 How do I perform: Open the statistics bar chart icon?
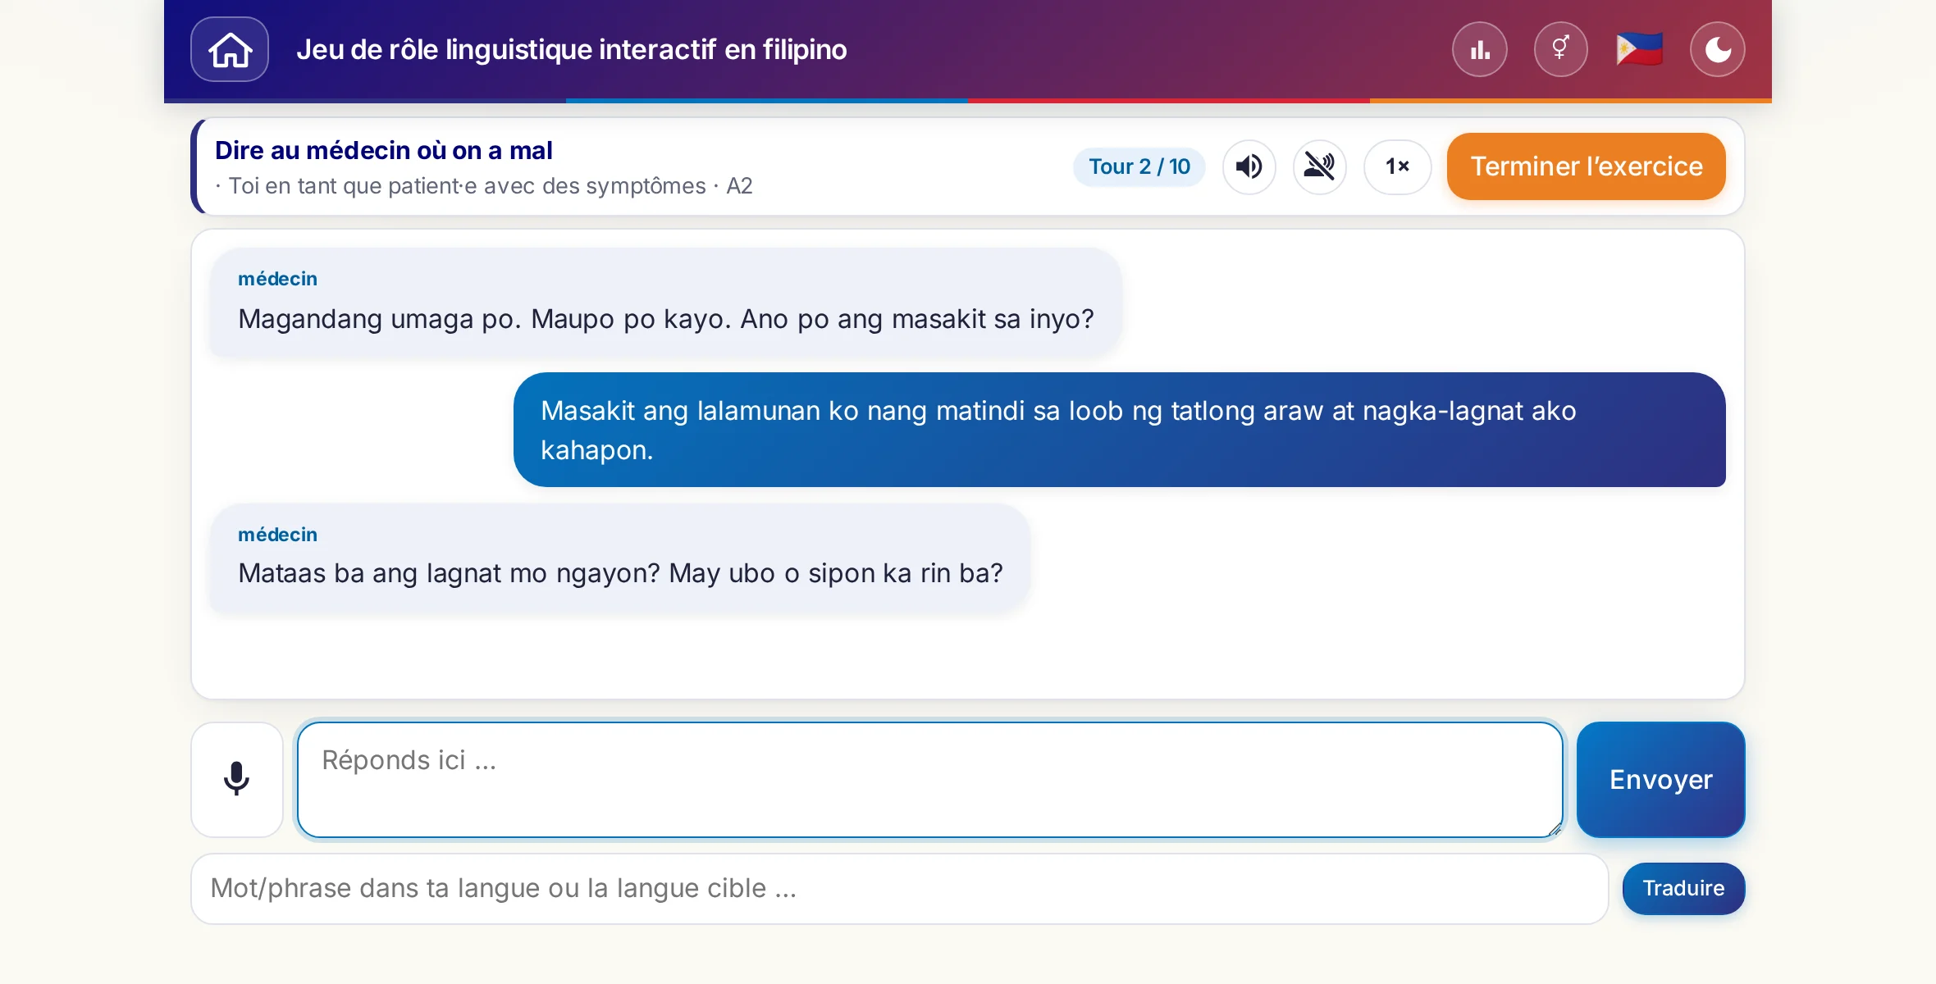[x=1480, y=49]
